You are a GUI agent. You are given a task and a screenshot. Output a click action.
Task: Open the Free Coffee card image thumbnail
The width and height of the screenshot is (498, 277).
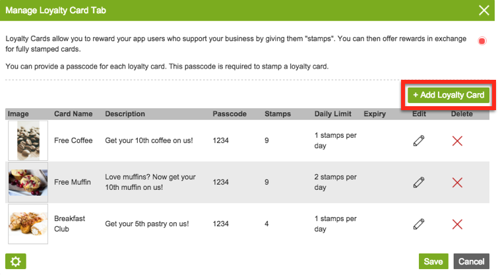click(x=28, y=140)
